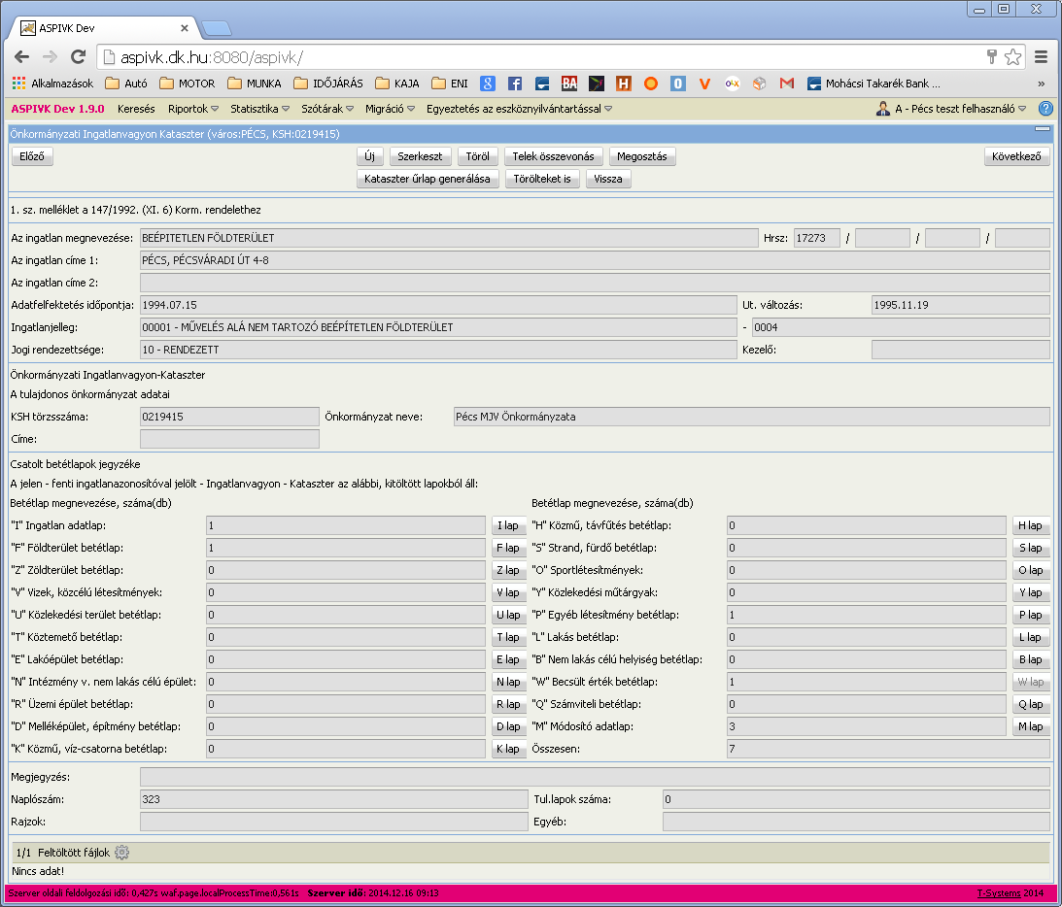Open the MUNKA bookmark folder
Screen dimensions: 1062x907
255,84
